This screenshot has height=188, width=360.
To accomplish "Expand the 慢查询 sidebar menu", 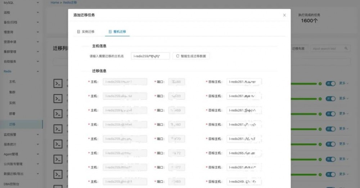I will pos(21,32).
